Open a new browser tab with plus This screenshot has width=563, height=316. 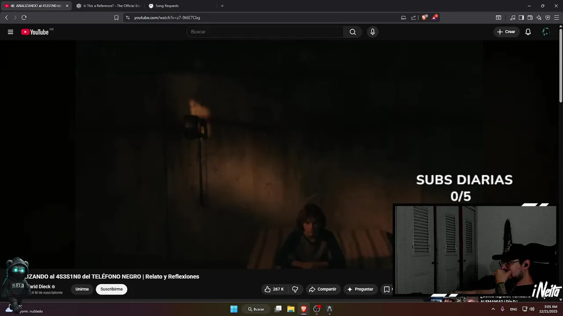click(x=222, y=6)
